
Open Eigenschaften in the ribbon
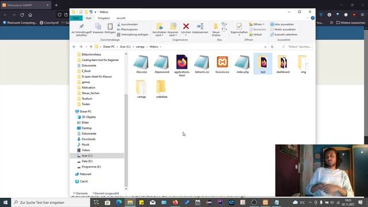(x=239, y=30)
